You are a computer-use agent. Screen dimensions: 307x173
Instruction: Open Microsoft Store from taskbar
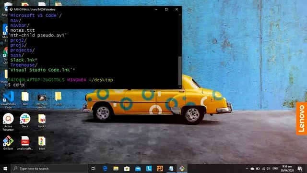click(x=127, y=169)
